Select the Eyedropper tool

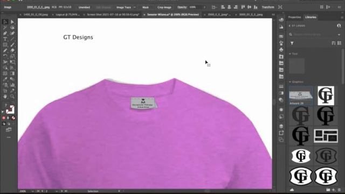pyautogui.click(x=5, y=79)
